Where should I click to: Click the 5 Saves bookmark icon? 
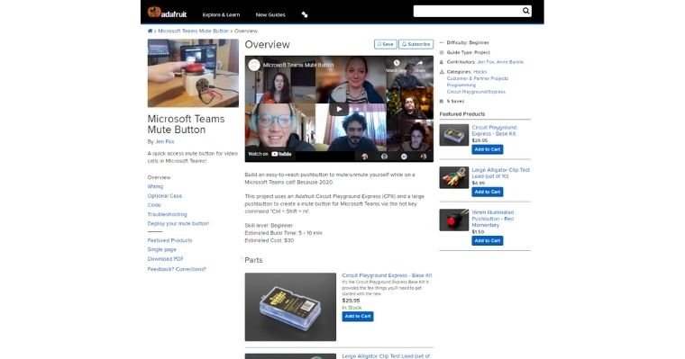tap(442, 101)
